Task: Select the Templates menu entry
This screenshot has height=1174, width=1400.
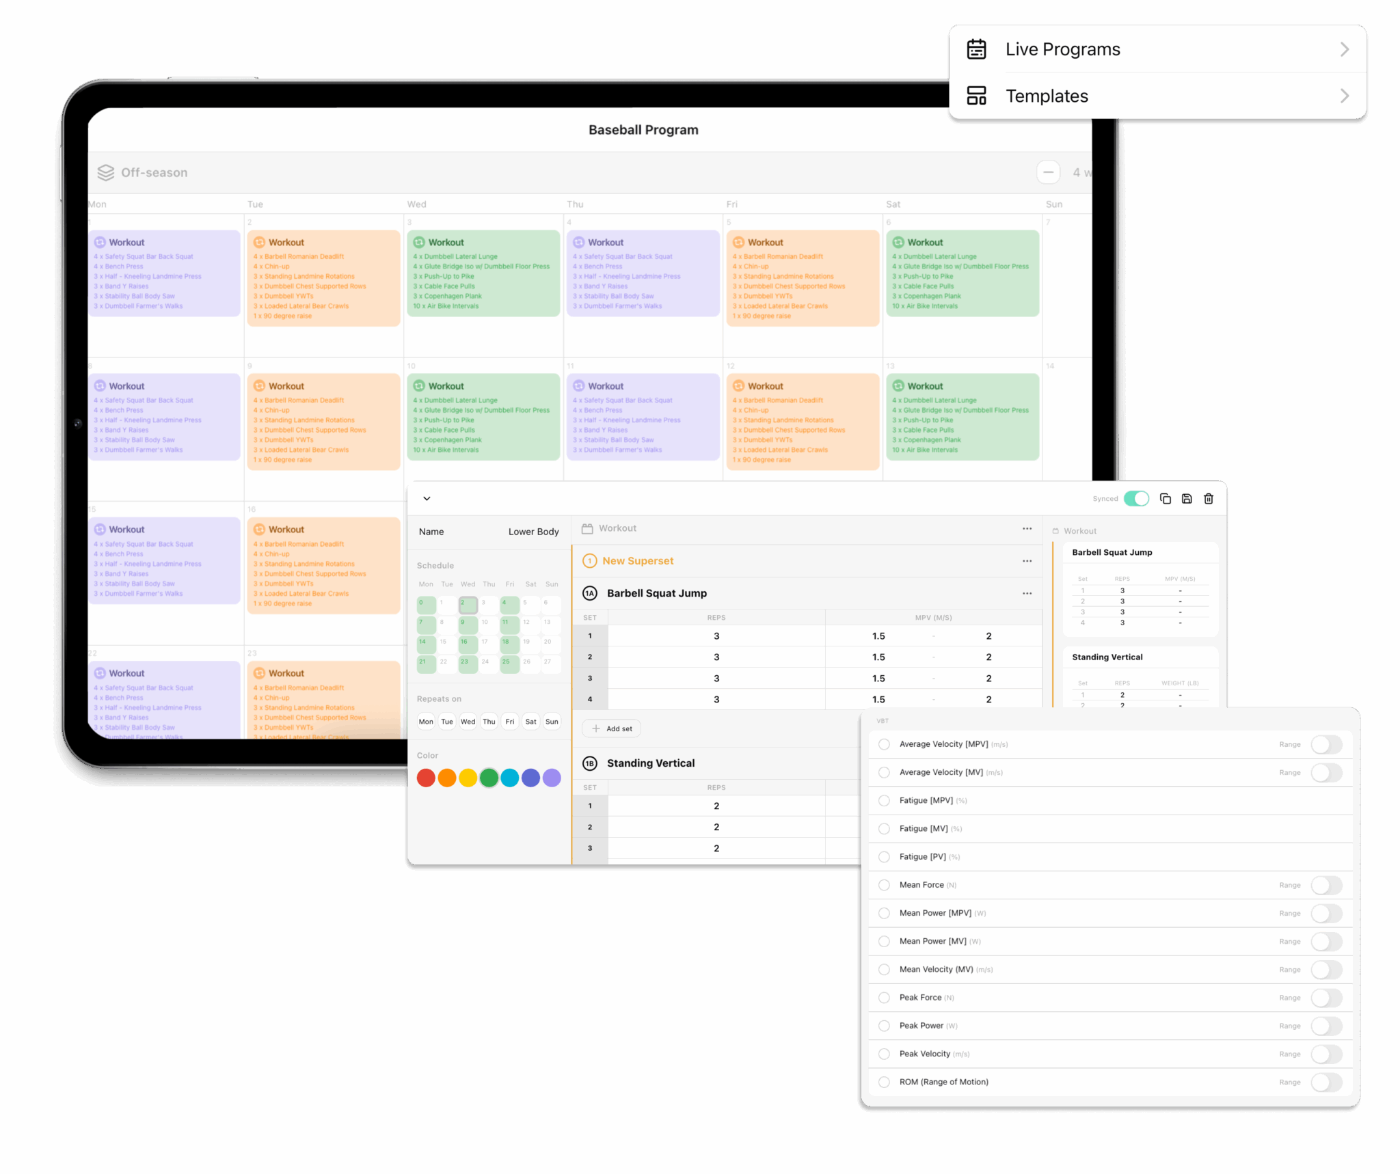Action: tap(1047, 96)
